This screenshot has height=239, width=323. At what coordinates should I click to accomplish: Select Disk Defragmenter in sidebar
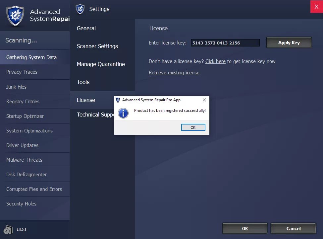click(x=35, y=175)
